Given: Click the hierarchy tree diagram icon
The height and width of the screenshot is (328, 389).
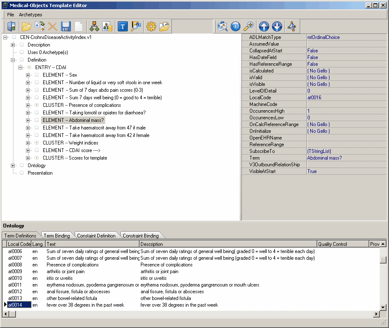Looking at the screenshot, I should [94, 26].
